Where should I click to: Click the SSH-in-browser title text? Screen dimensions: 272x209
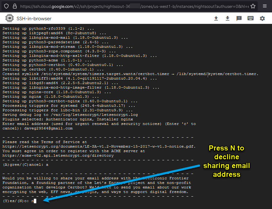tap(34, 19)
